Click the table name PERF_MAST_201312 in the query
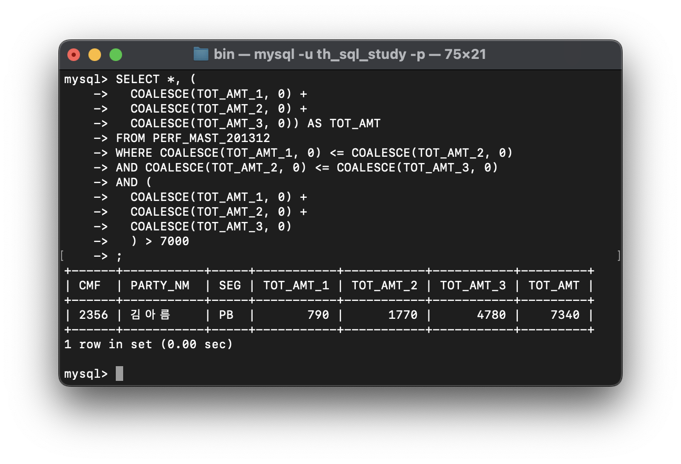681x464 pixels. (x=211, y=138)
